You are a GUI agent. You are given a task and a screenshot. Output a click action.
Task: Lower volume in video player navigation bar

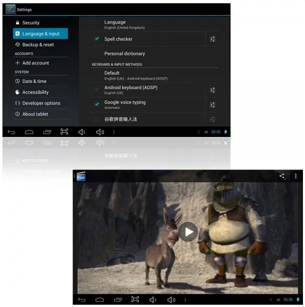[153, 300]
